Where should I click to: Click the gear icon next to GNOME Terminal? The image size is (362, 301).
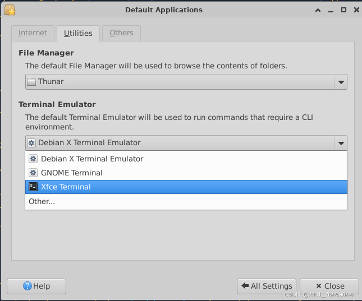point(33,173)
